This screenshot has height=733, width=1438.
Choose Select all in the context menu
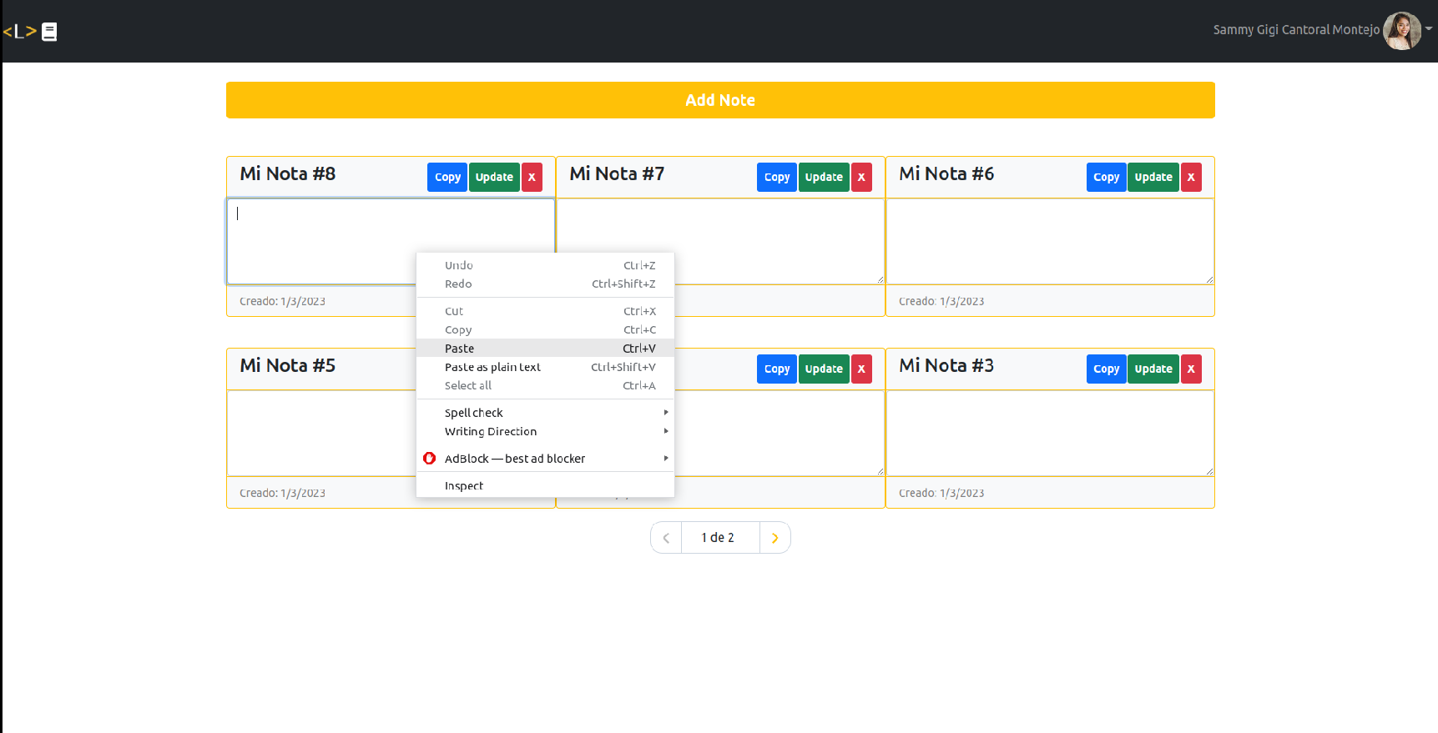pos(545,385)
